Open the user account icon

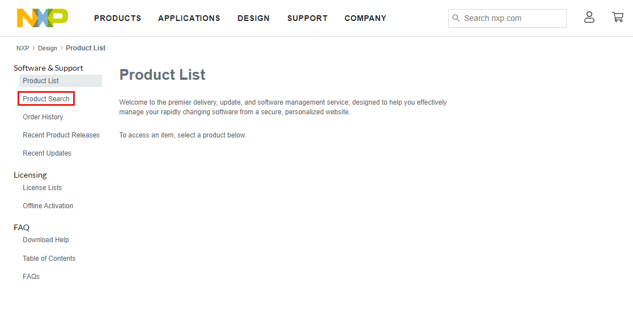(x=589, y=18)
